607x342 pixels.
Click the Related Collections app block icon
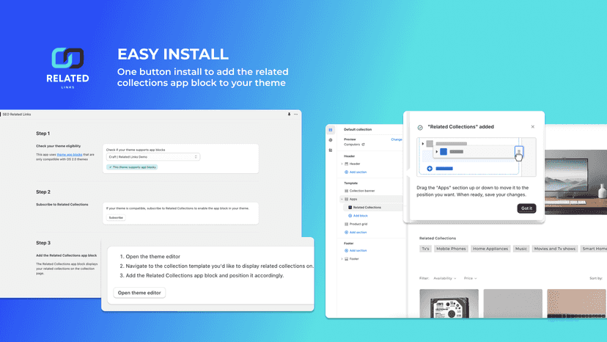(350, 208)
